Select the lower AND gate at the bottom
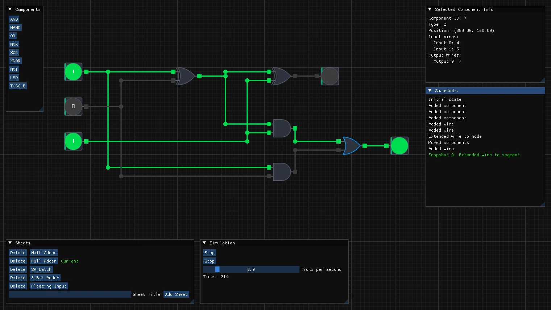This screenshot has height=310, width=551. tap(282, 172)
